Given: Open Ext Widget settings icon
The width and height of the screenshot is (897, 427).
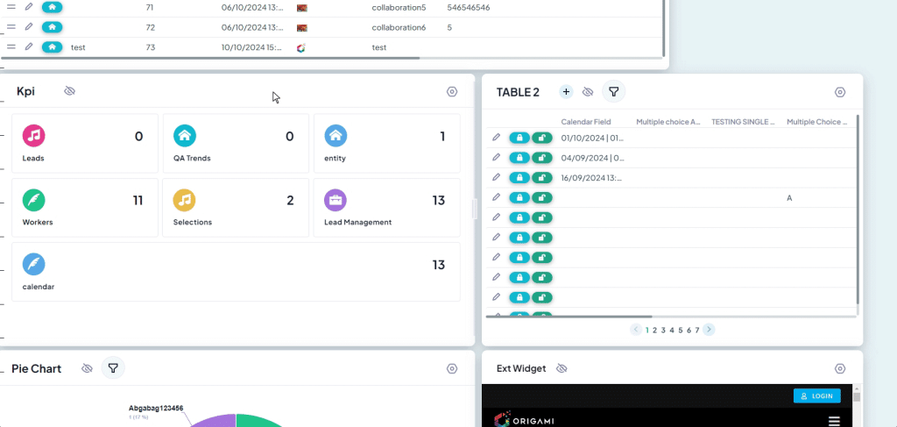Looking at the screenshot, I should (x=840, y=368).
